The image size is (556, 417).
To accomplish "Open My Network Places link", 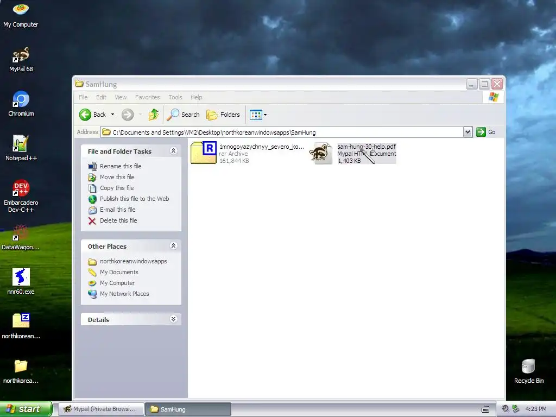I will click(x=124, y=294).
